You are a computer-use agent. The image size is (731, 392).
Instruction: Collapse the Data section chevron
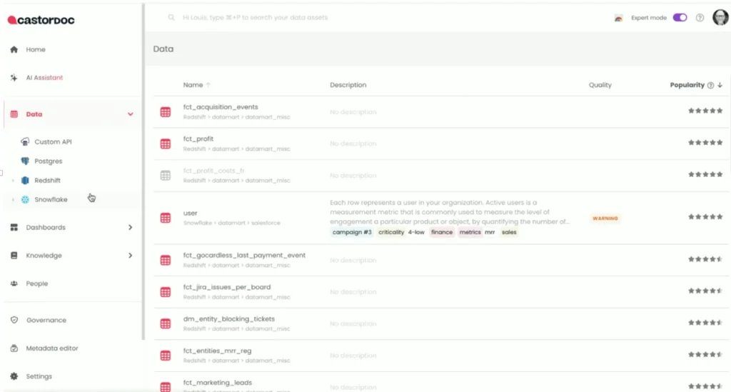point(131,114)
